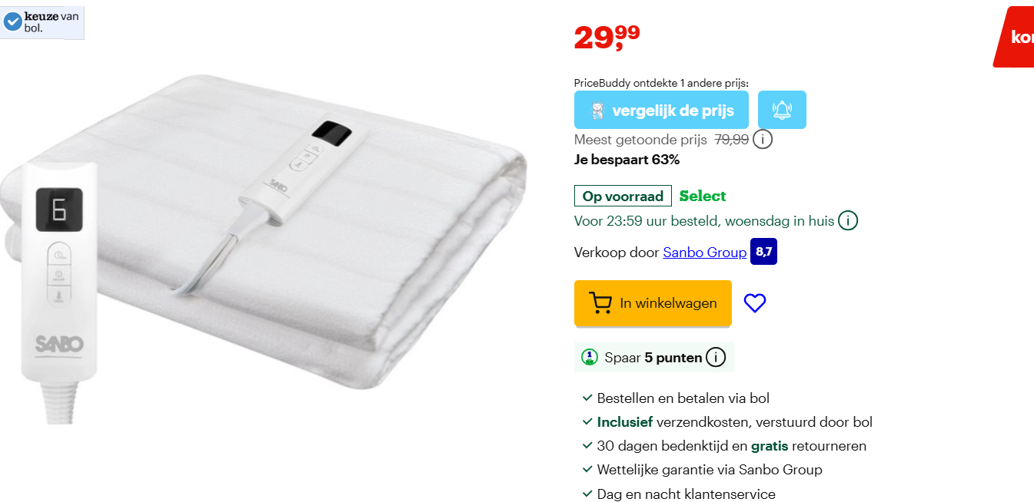Click the strikethrough 79,99 price
1034x502 pixels.
[x=732, y=140]
